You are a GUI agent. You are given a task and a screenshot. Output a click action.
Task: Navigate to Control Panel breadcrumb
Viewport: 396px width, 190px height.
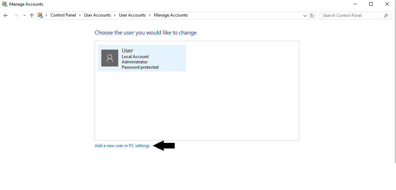pyautogui.click(x=63, y=15)
